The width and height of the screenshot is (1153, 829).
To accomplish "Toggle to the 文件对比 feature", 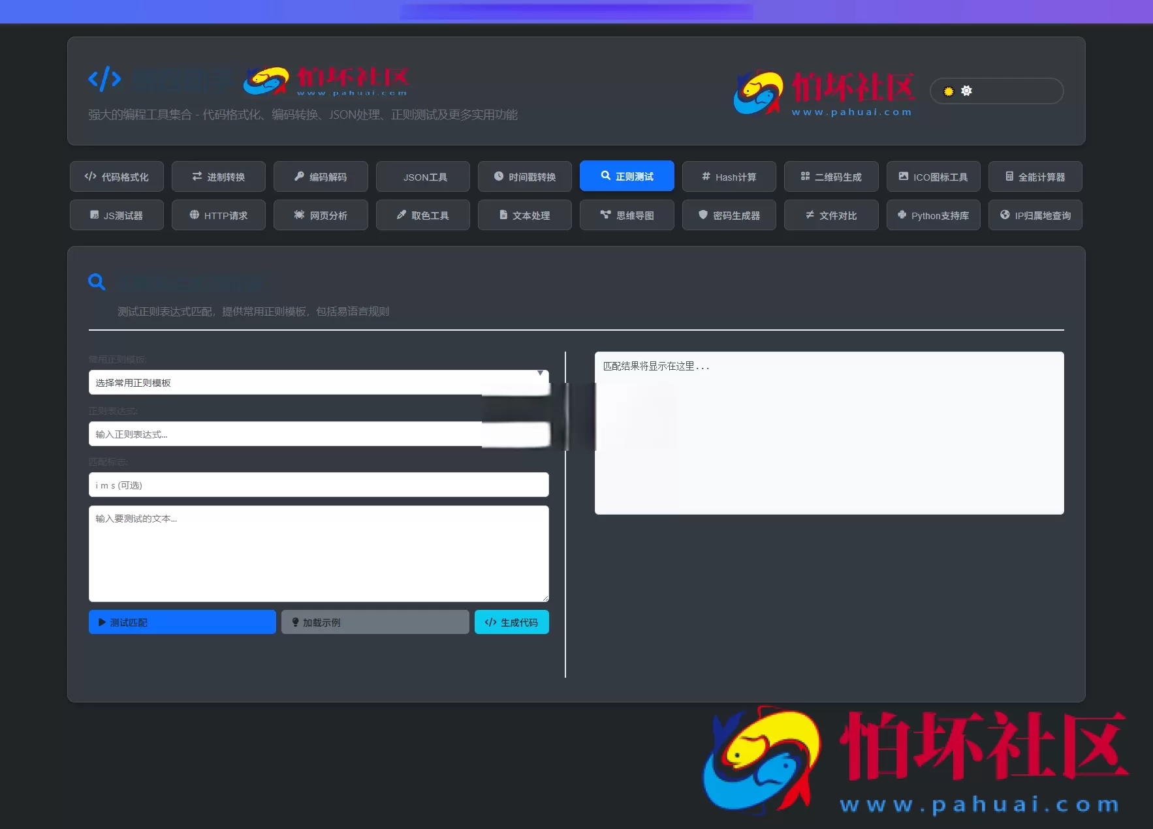I will 830,215.
